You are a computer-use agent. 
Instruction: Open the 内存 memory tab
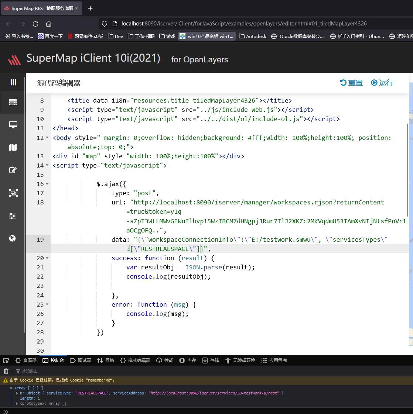click(187, 360)
